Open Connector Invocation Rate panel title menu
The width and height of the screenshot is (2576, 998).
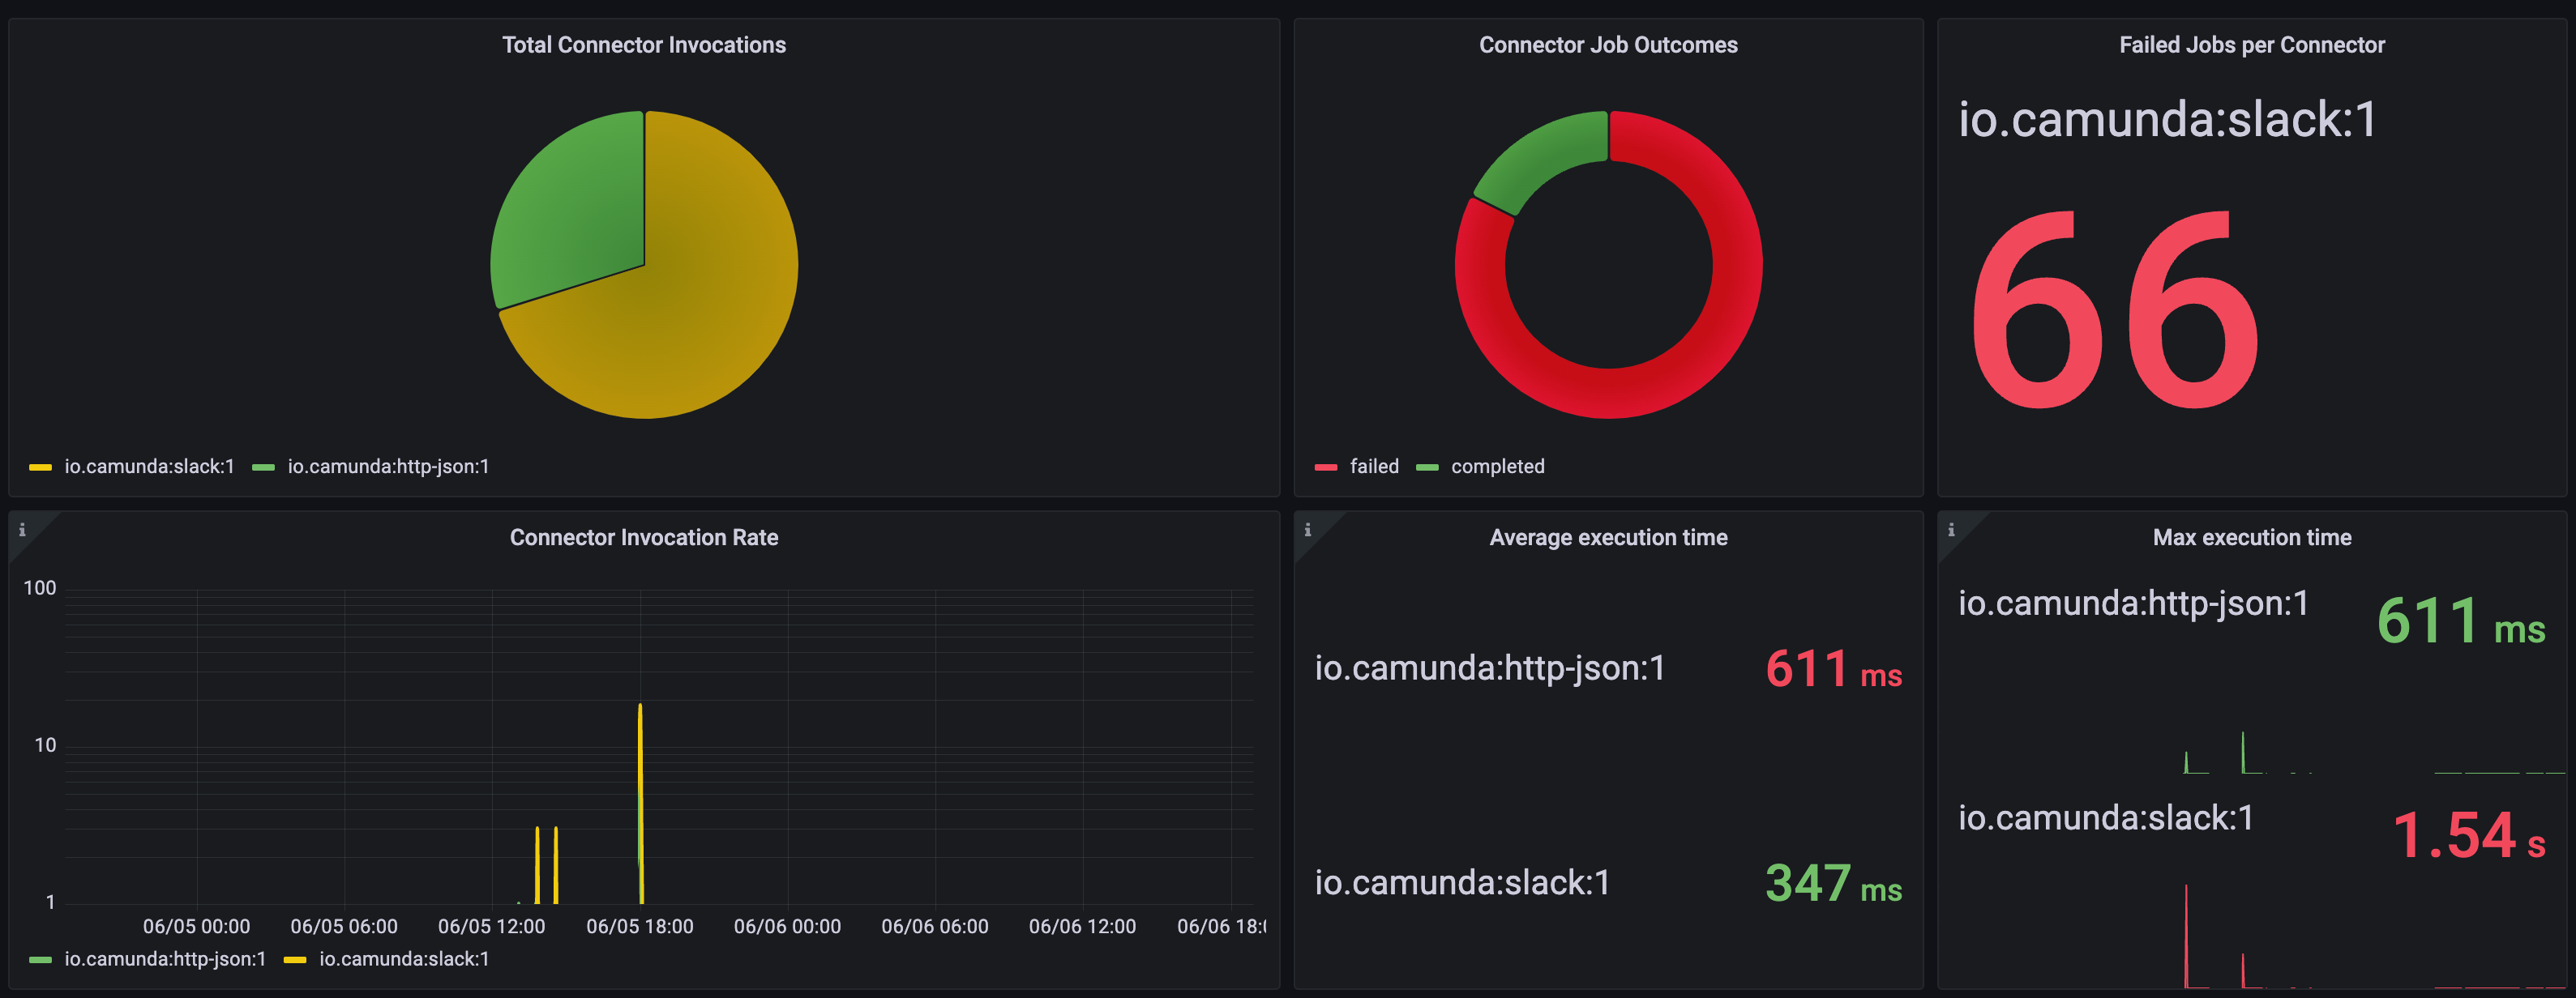(643, 537)
